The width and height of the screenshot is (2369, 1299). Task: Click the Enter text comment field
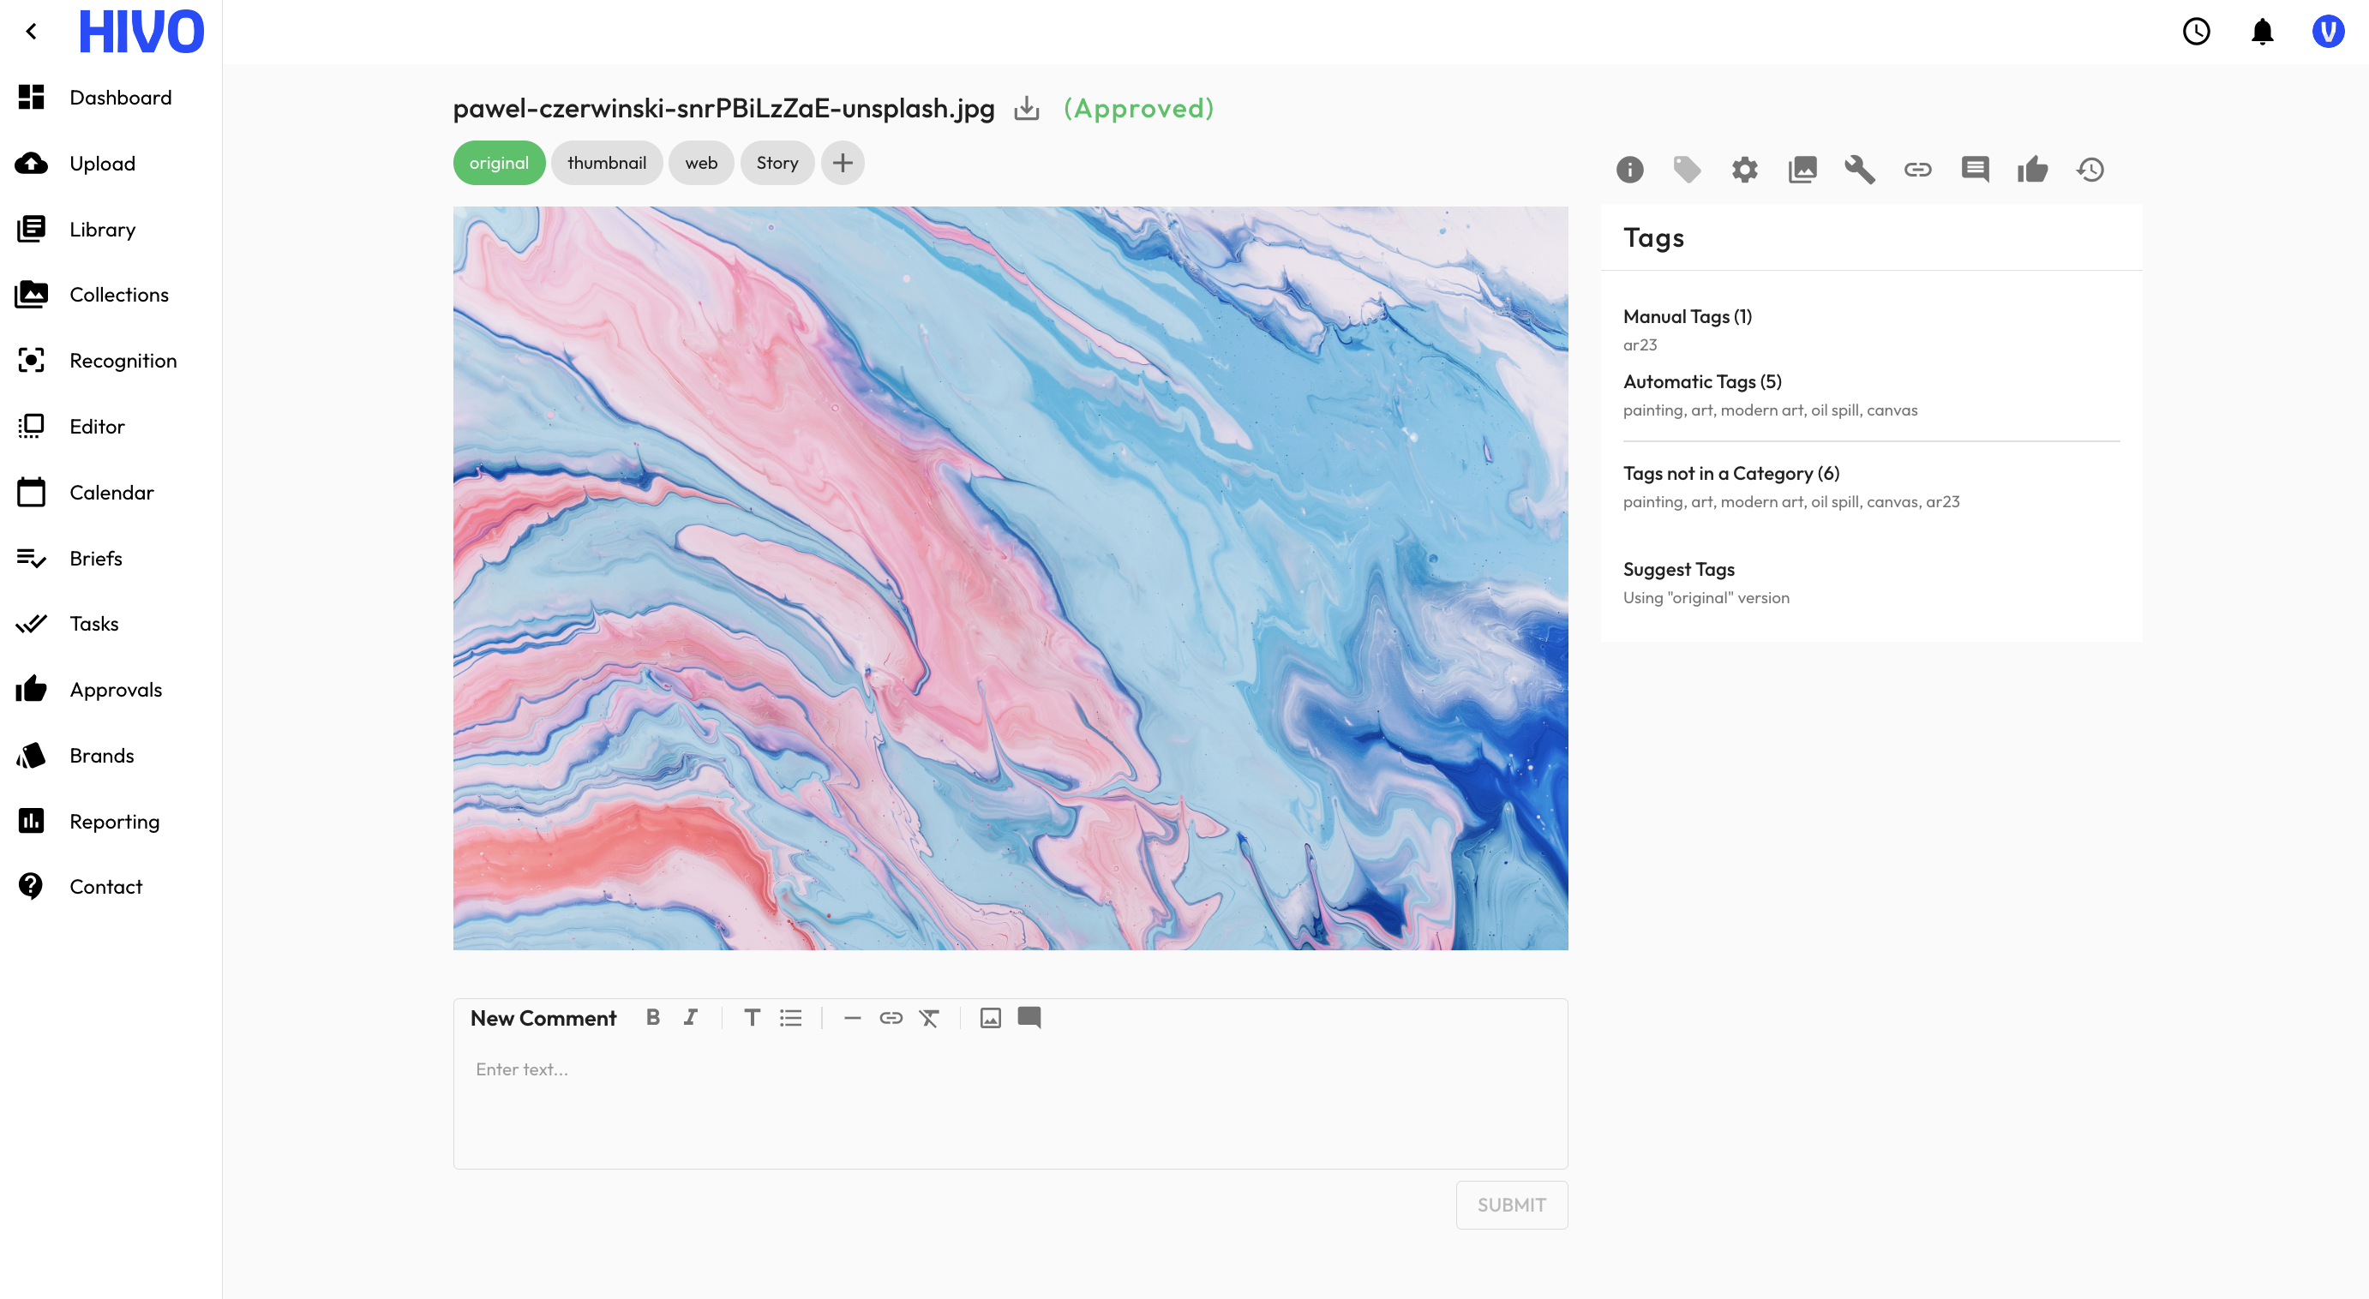click(x=1009, y=1103)
